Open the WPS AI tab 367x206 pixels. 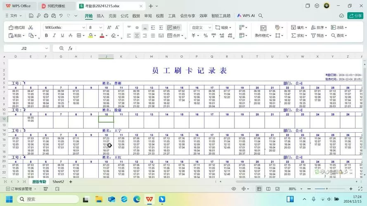[x=246, y=16]
